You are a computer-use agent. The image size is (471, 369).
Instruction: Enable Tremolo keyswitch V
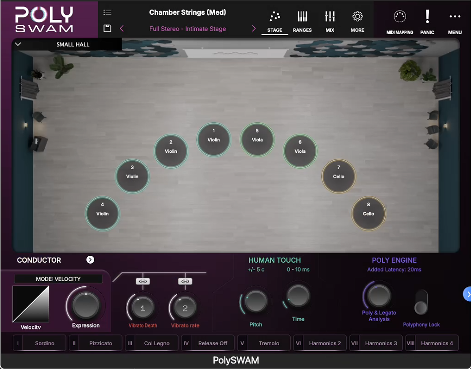point(264,343)
